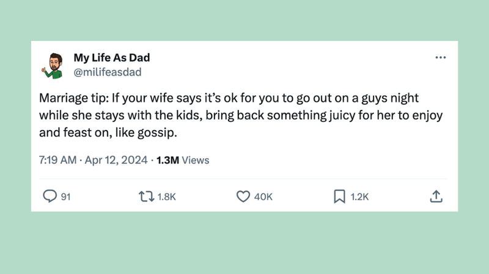Select the 1.2K bookmarks count
The height and width of the screenshot is (274, 489).
coord(359,197)
